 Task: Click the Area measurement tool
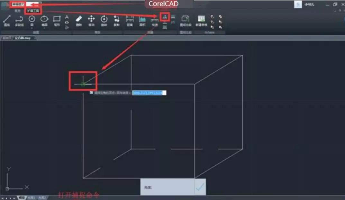click(x=142, y=21)
